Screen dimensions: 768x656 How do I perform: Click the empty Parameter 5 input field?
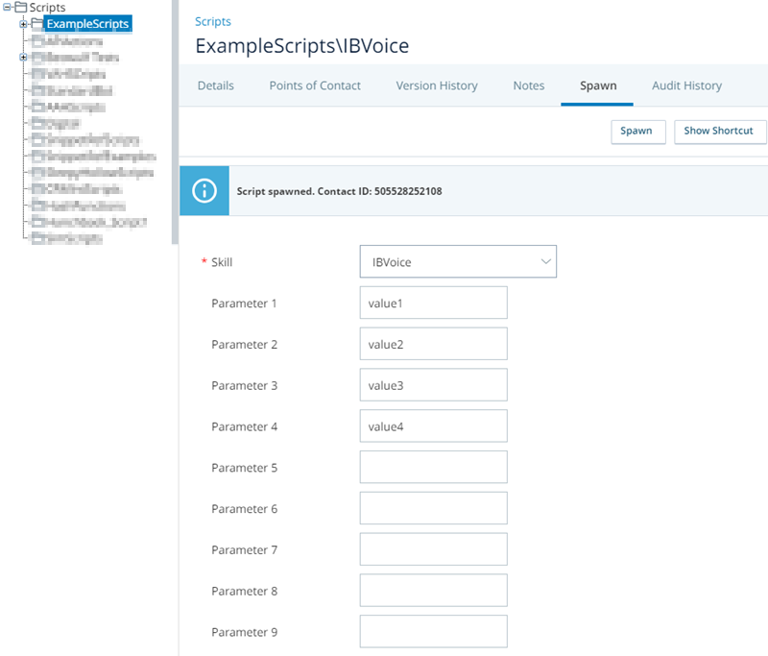[x=433, y=468]
